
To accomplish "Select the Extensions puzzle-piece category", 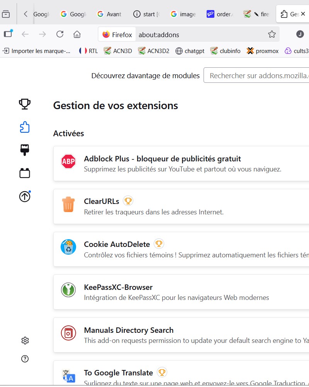I will 25,127.
